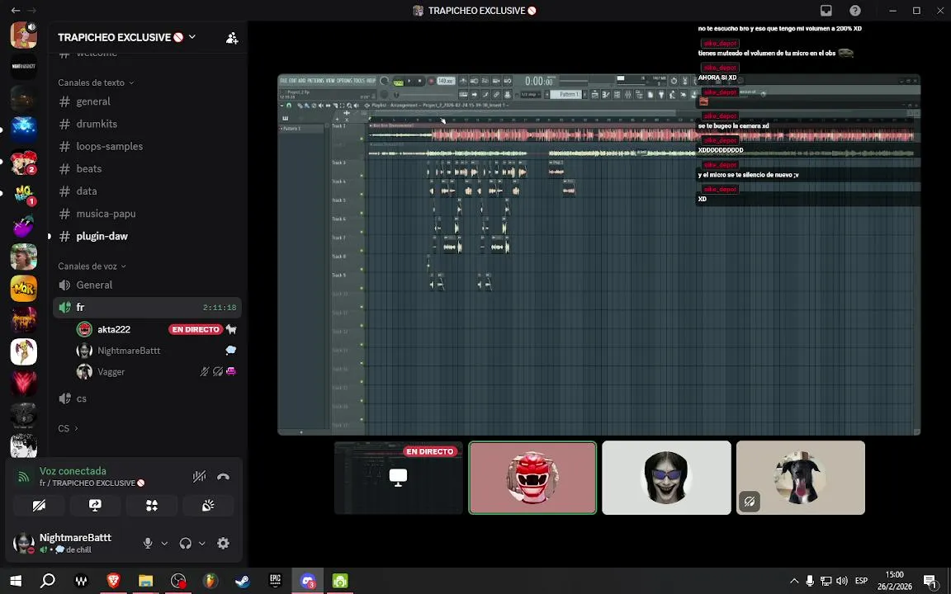Go forward using the right arrow in title bar

click(31, 10)
